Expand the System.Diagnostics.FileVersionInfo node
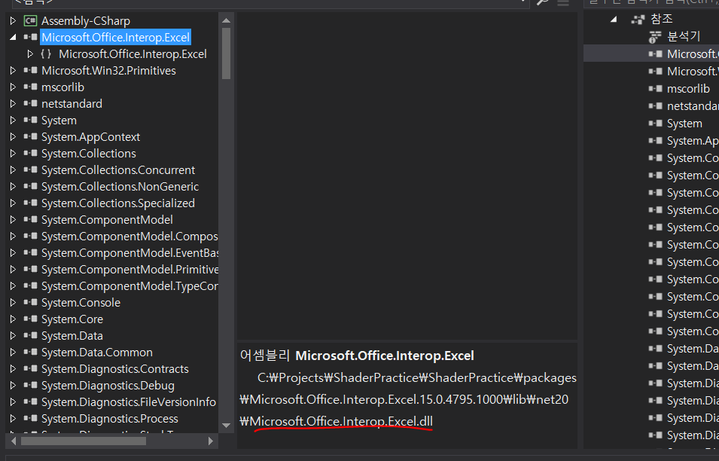 [x=13, y=401]
